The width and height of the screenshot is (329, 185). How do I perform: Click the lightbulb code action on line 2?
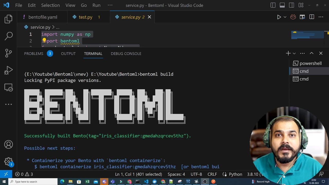(x=44, y=40)
